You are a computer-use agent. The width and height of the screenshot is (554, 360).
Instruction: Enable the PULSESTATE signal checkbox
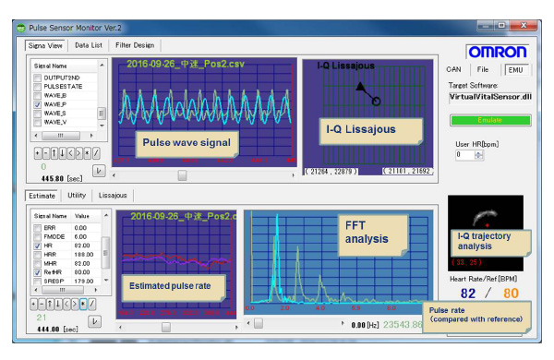(38, 87)
